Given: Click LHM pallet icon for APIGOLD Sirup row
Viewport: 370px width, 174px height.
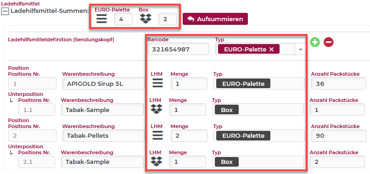Looking at the screenshot, I should pos(157,84).
